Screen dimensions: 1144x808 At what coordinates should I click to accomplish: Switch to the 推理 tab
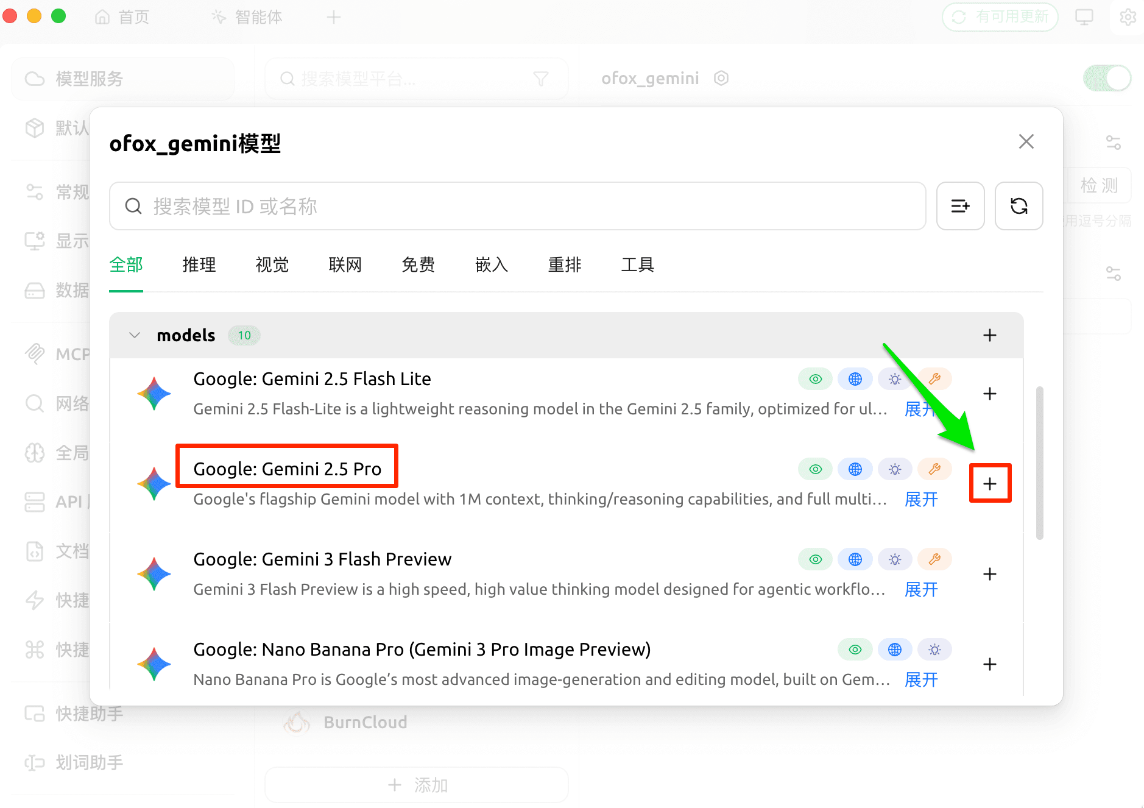[199, 264]
